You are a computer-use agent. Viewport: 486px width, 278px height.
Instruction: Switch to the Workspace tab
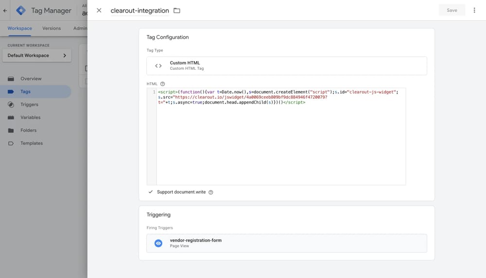[19, 28]
